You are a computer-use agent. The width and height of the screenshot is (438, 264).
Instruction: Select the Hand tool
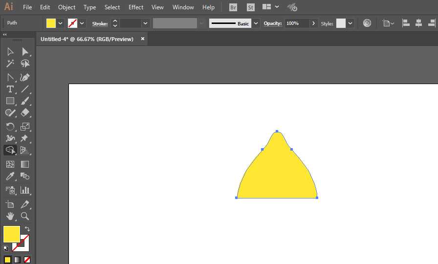[x=10, y=216]
